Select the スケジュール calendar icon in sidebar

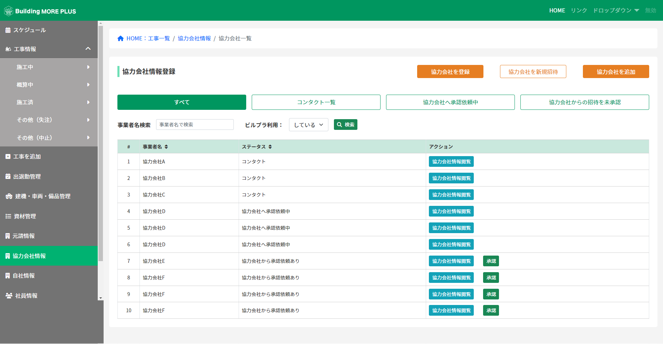[x=8, y=30]
